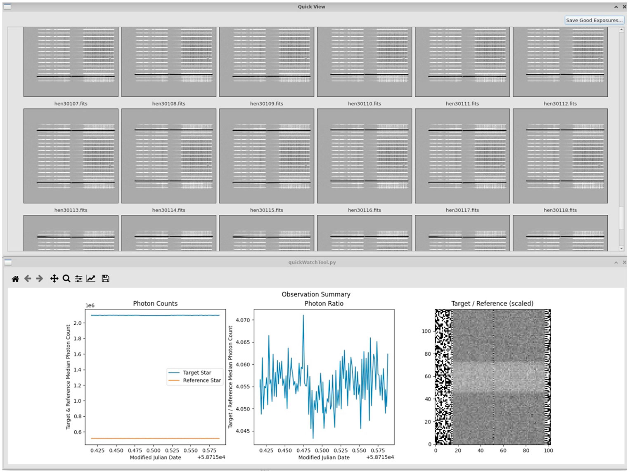Open the Quick View window menu icon
The image size is (630, 474).
click(x=7, y=7)
